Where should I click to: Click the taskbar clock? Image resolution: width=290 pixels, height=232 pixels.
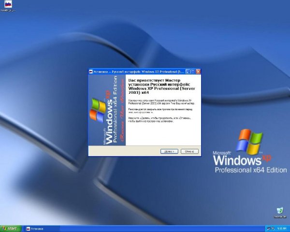tap(282, 229)
